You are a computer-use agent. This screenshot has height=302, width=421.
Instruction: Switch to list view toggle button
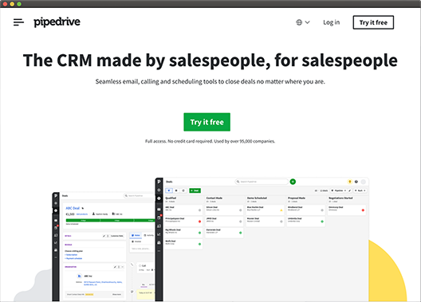(x=176, y=190)
